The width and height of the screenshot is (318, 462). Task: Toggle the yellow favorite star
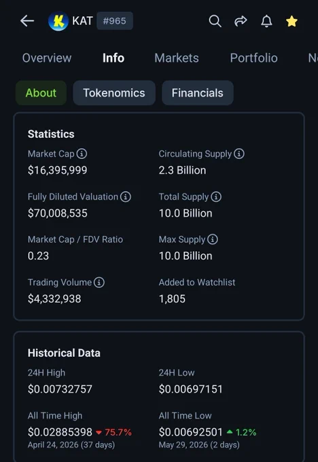coord(291,21)
